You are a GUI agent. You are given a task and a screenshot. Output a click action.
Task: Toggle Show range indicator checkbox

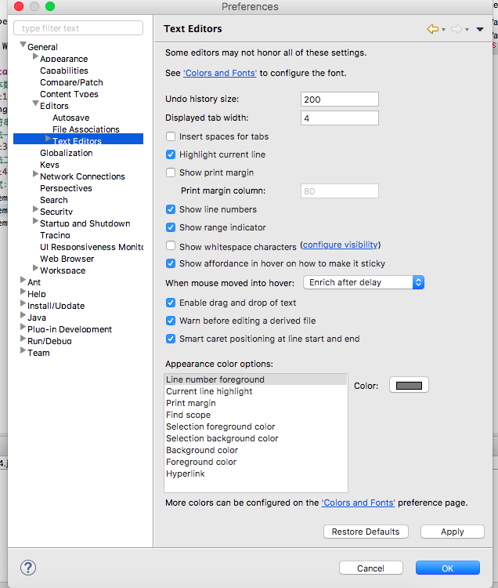point(171,227)
